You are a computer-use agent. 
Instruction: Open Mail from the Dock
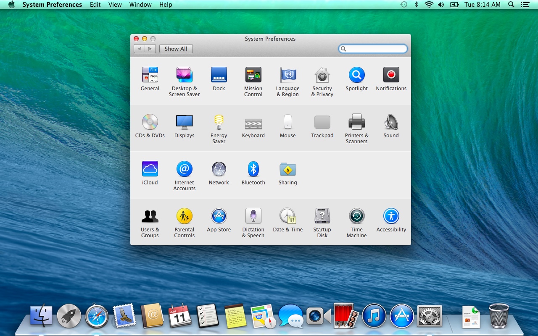tap(124, 316)
